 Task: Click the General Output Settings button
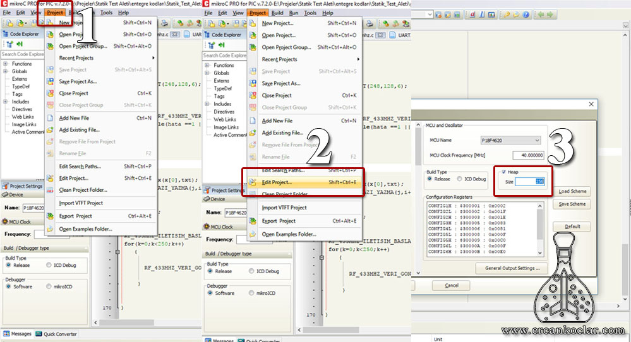click(x=513, y=268)
